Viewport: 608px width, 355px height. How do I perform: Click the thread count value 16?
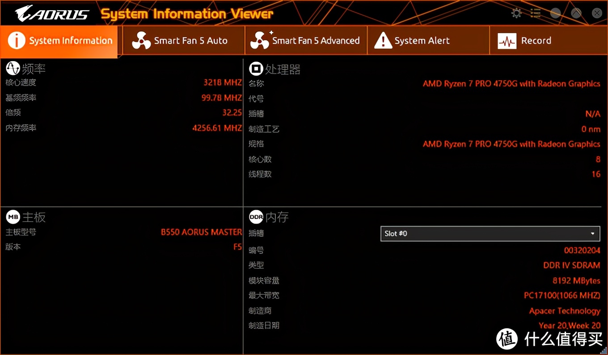click(596, 174)
